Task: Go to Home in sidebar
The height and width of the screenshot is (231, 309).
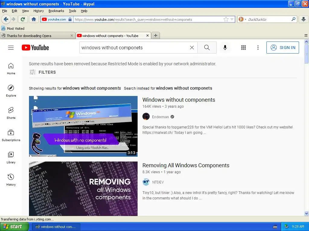Action: 11,69
